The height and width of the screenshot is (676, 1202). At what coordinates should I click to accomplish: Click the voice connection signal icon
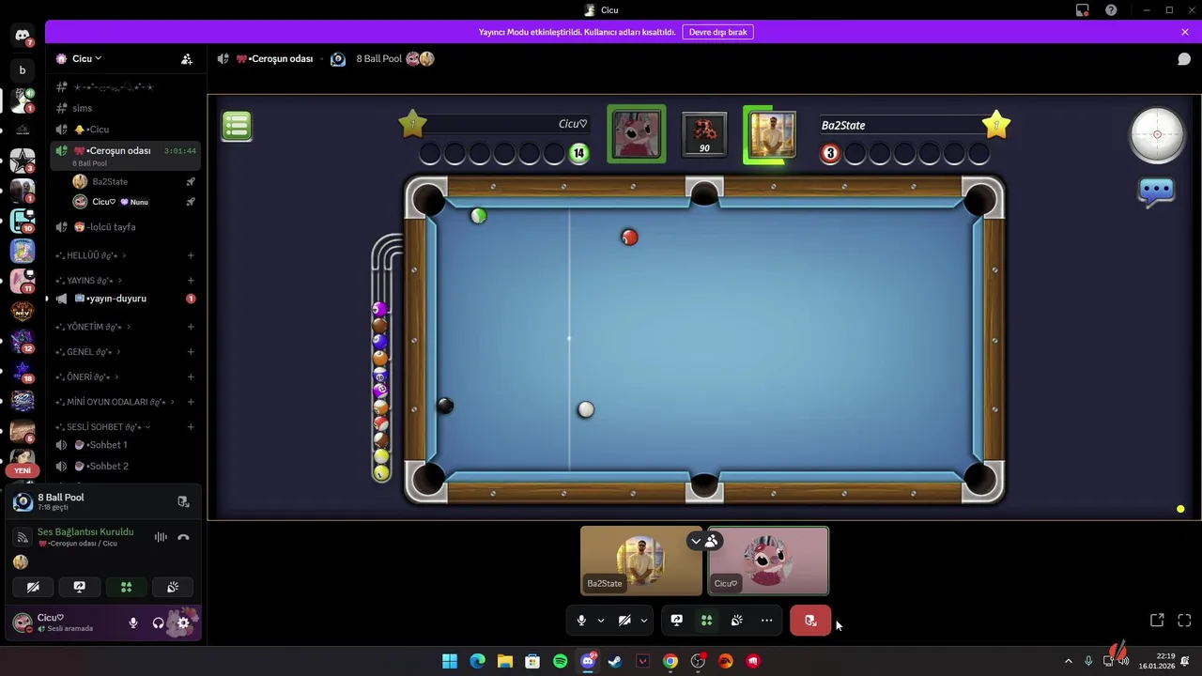[23, 538]
